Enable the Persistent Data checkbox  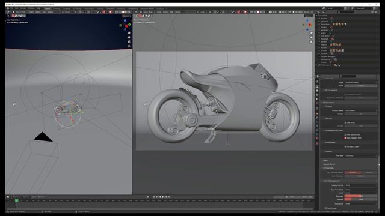[x=345, y=146]
